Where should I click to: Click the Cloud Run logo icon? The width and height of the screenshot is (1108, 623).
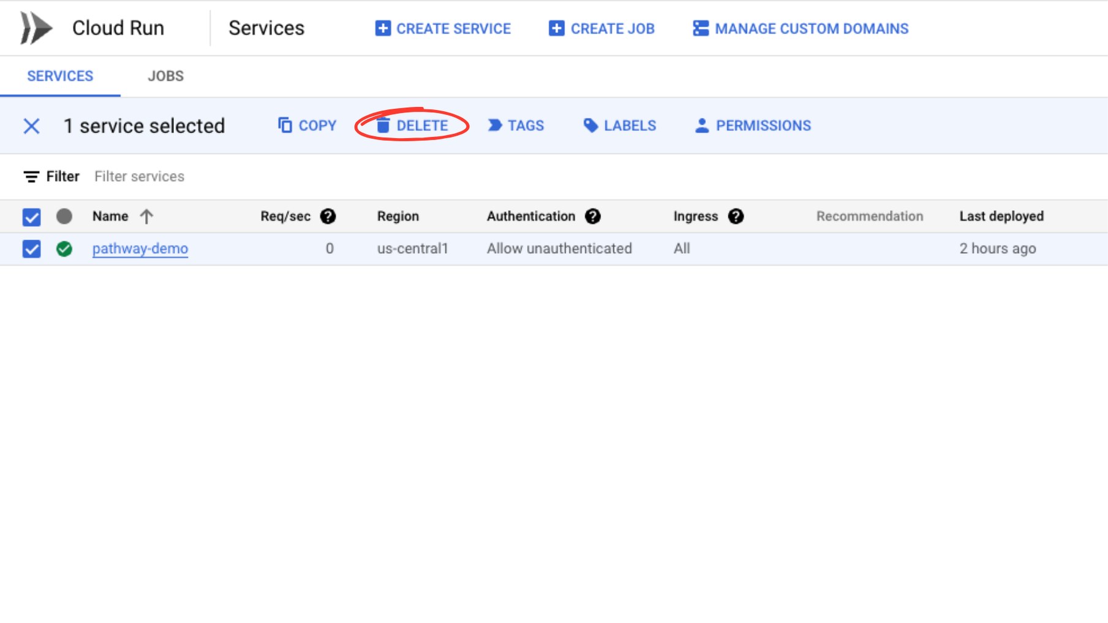pos(36,28)
